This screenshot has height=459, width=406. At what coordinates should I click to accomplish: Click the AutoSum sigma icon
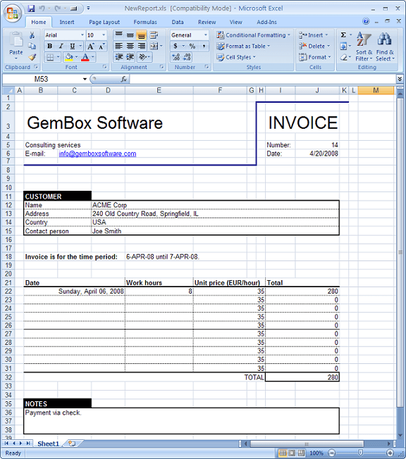pos(343,35)
